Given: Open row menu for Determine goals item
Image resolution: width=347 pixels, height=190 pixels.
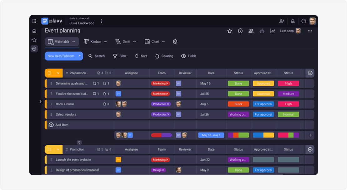Looking at the screenshot, I should [51, 84].
